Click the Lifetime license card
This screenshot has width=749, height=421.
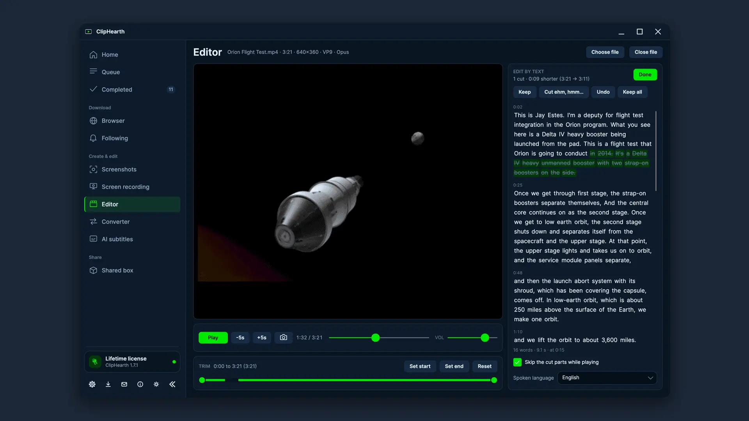click(132, 362)
